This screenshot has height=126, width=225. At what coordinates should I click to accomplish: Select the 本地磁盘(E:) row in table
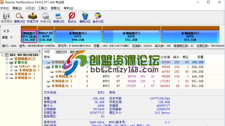coord(124,76)
